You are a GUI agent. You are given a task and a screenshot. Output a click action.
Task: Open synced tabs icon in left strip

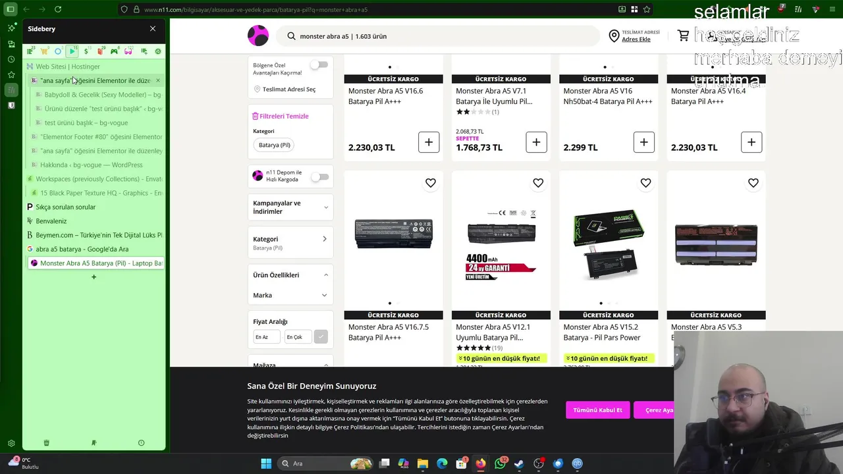tap(11, 43)
